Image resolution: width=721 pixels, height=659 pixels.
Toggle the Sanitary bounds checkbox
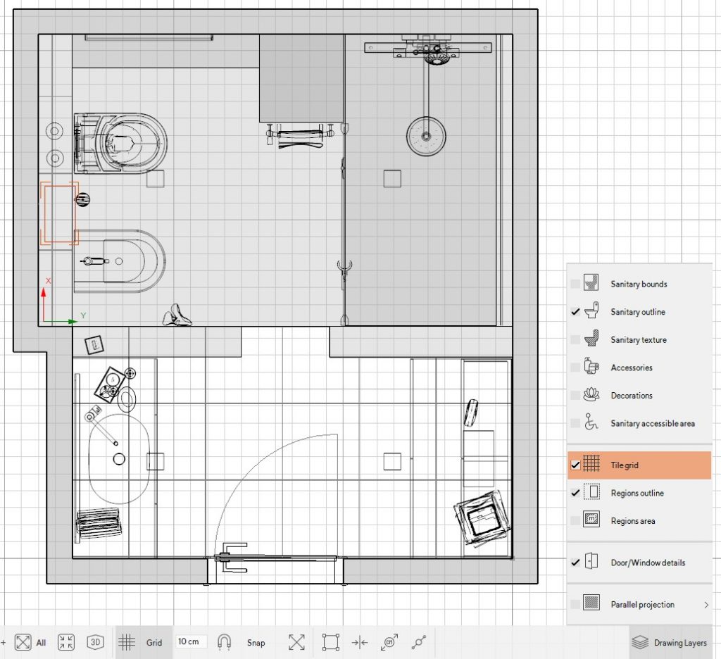575,284
